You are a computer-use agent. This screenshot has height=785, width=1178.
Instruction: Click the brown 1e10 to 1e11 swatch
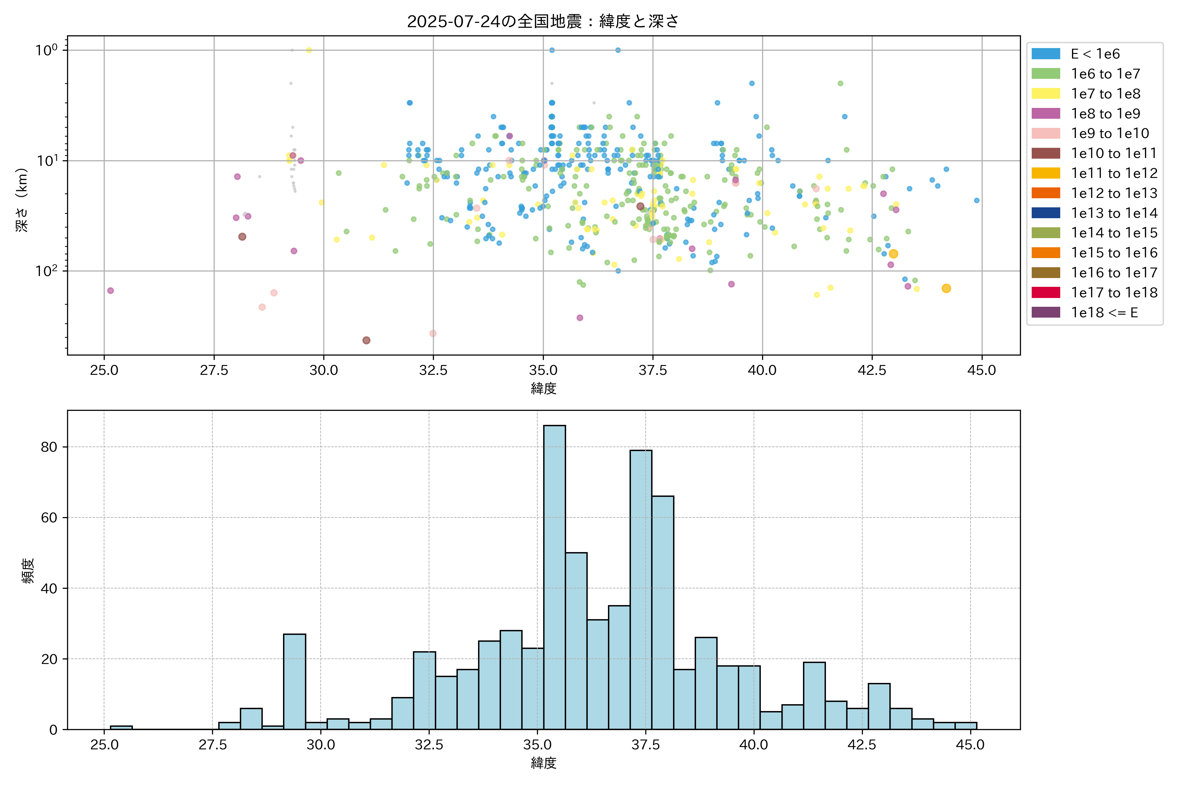tap(1046, 153)
